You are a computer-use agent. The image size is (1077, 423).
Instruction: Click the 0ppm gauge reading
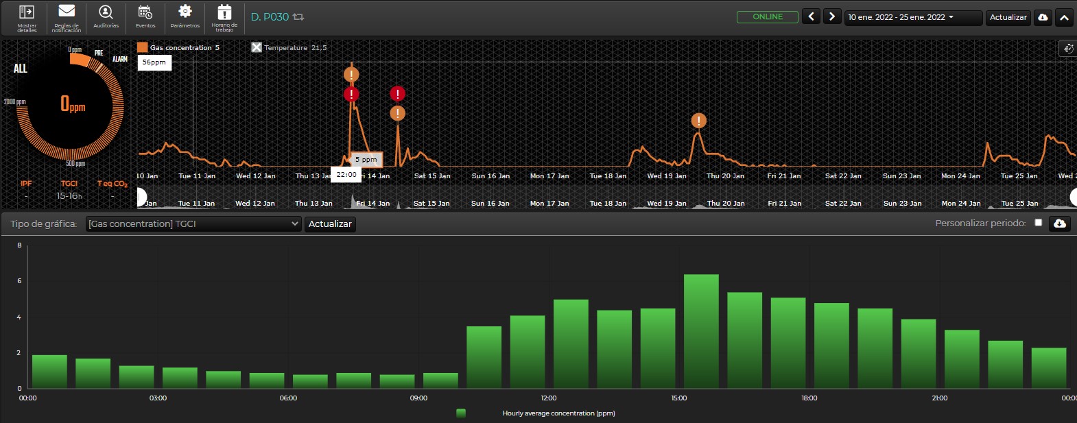pos(73,104)
